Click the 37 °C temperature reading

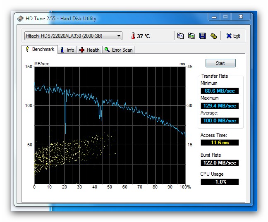(143, 36)
